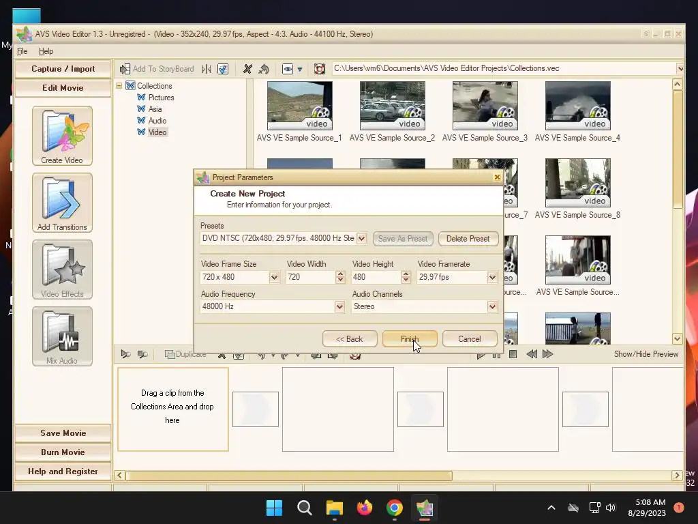Click the first storyboard toolbar icon
Image resolution: width=698 pixels, height=524 pixels.
pos(126,354)
